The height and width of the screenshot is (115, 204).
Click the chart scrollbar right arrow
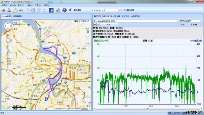[x=201, y=109]
